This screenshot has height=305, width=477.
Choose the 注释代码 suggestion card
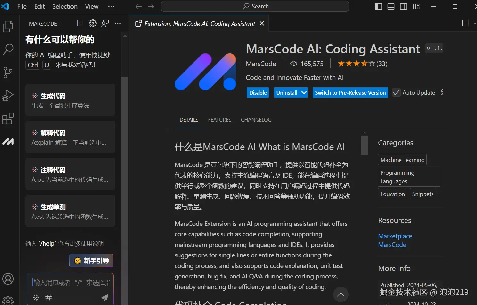click(70, 174)
